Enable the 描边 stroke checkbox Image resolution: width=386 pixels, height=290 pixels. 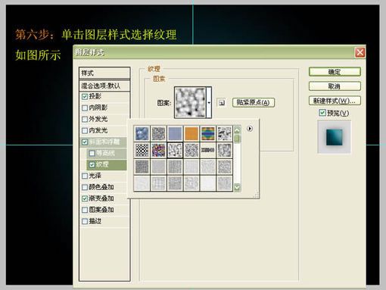click(85, 221)
